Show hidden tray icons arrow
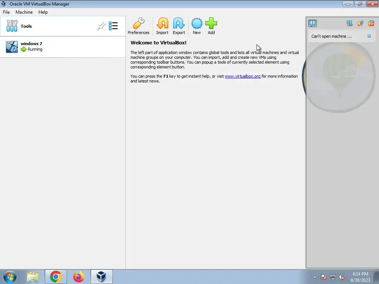379x284 pixels. 315,277
